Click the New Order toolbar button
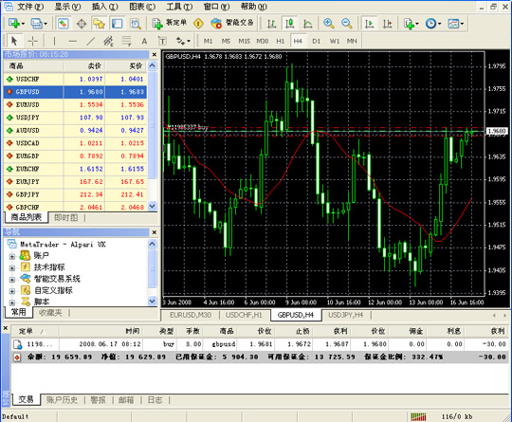 point(170,23)
